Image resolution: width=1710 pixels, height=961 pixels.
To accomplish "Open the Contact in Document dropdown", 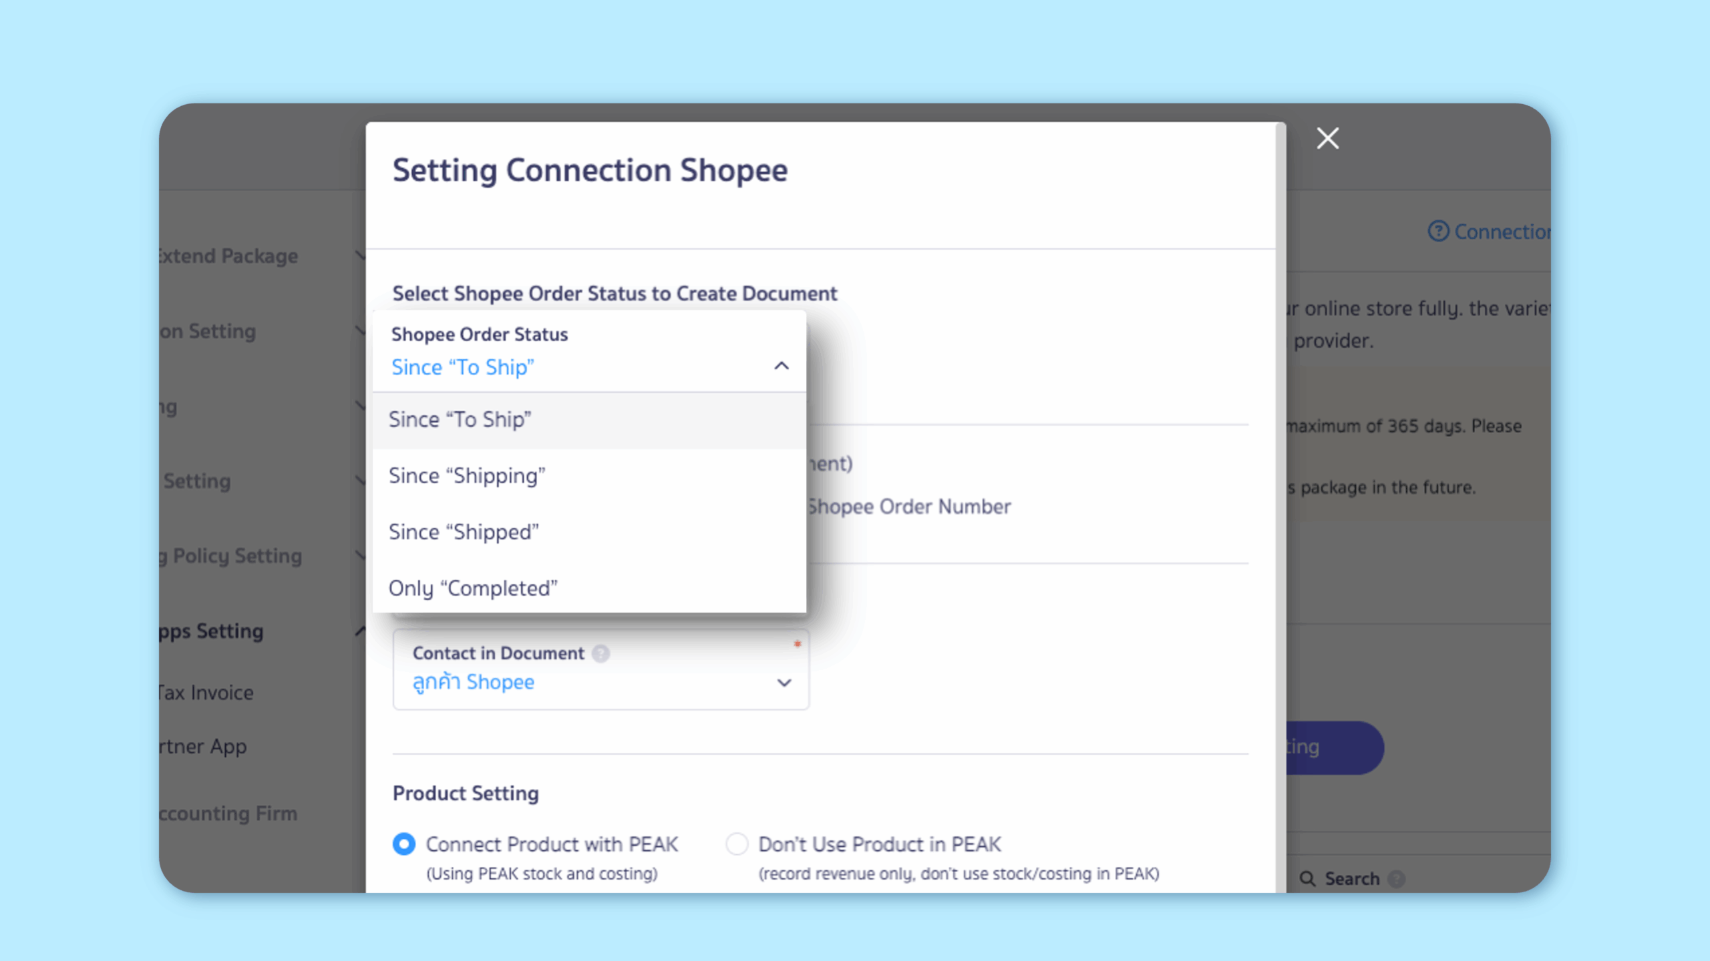I will click(x=784, y=682).
